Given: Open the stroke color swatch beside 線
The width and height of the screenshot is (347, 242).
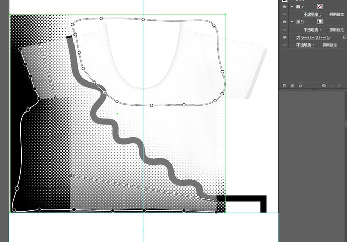Looking at the screenshot, I should (x=319, y=7).
